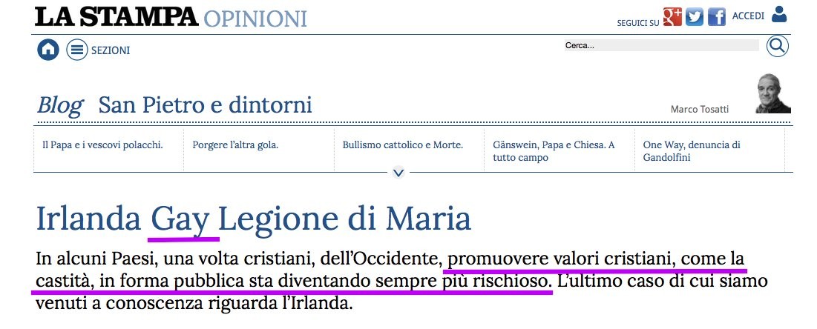The width and height of the screenshot is (817, 329).
Task: Click the user account silhouette icon
Action: coord(779,14)
